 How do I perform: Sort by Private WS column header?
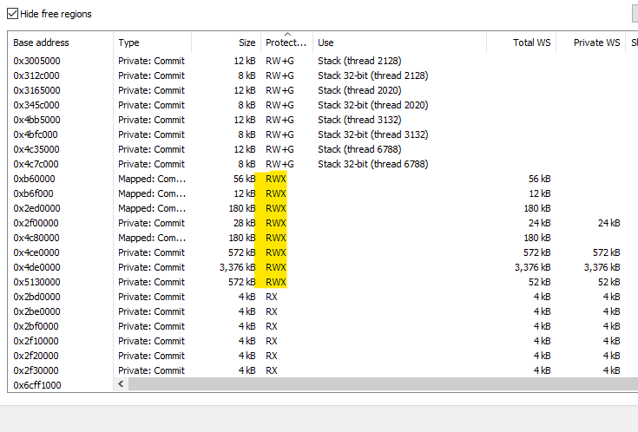tap(590, 43)
